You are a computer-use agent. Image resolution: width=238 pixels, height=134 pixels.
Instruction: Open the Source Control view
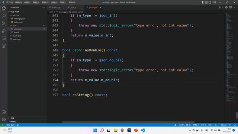[x=4, y=23]
